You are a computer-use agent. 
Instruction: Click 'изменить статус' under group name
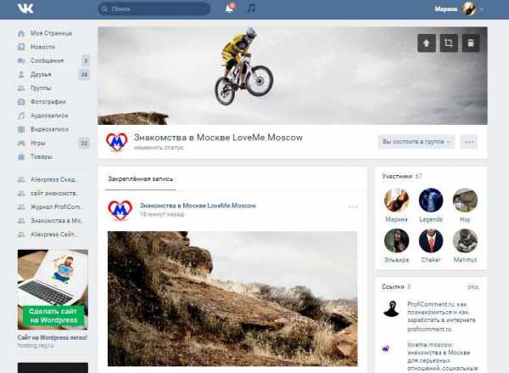point(159,148)
